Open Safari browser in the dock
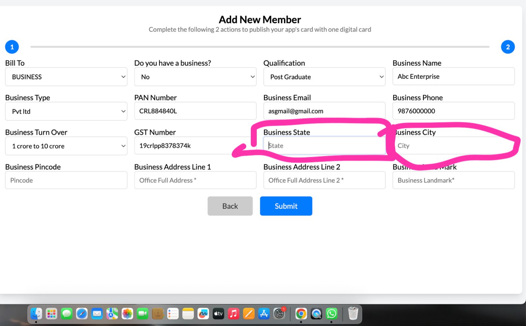The image size is (526, 326). [82, 314]
